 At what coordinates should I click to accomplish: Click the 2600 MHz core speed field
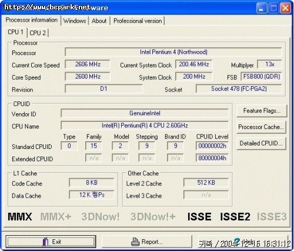click(x=88, y=76)
